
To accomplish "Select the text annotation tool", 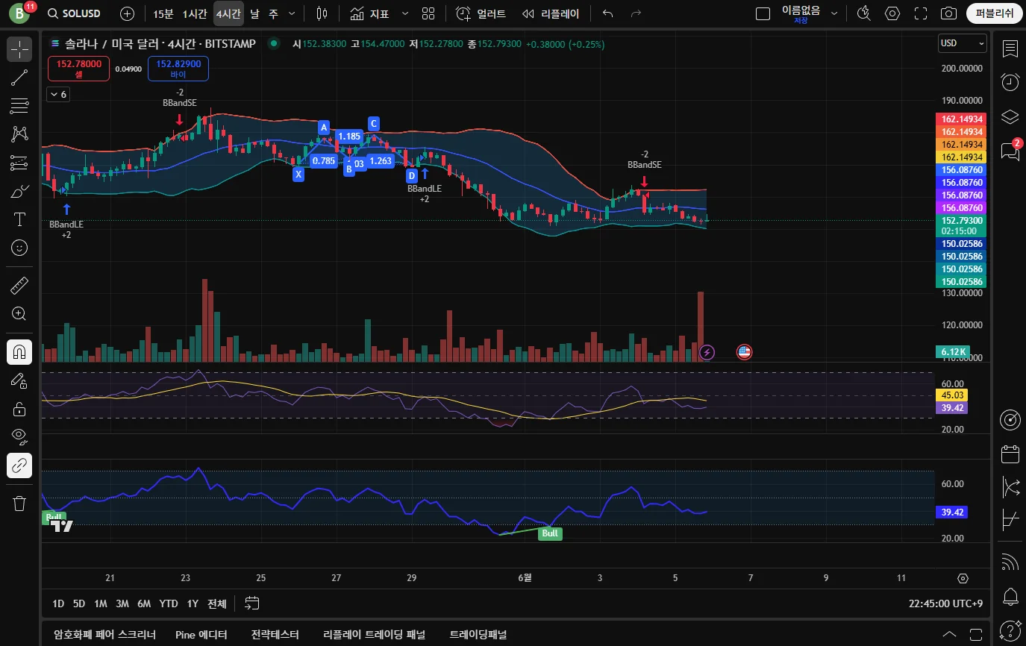I will [x=19, y=219].
